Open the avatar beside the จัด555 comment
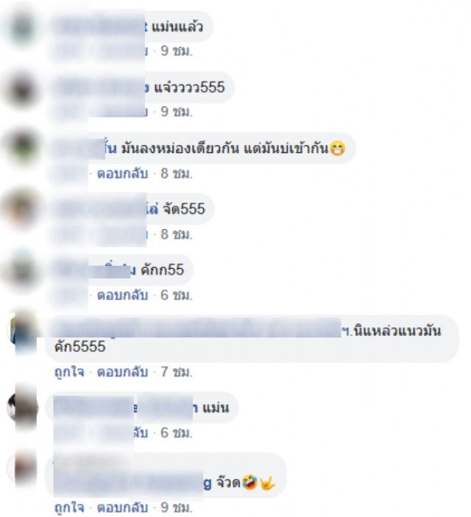 [x=22, y=208]
